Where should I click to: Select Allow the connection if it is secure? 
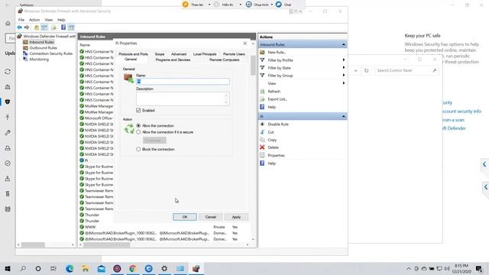point(138,132)
